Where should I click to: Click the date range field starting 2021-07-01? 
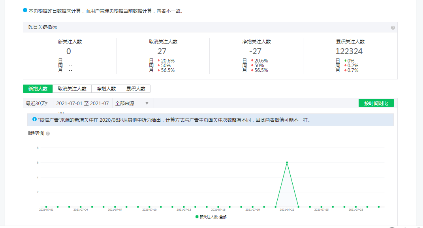tap(83, 103)
